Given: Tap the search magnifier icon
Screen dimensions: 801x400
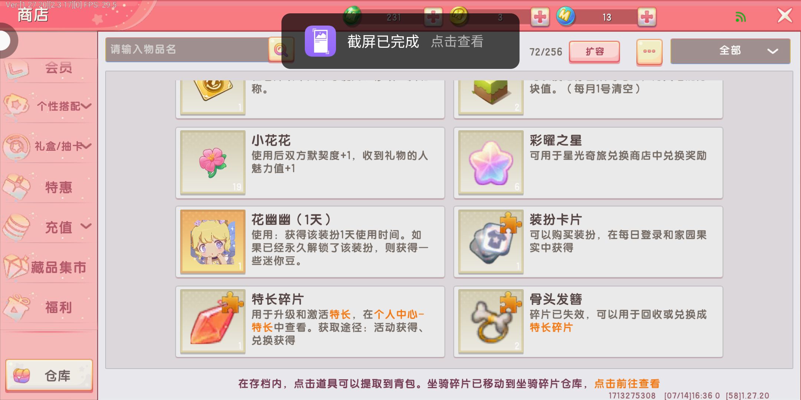Looking at the screenshot, I should click(280, 50).
